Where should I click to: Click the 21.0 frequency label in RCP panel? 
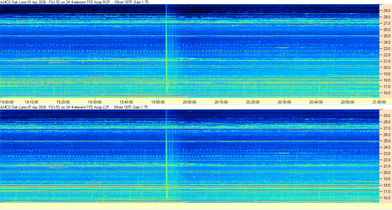[387, 61]
